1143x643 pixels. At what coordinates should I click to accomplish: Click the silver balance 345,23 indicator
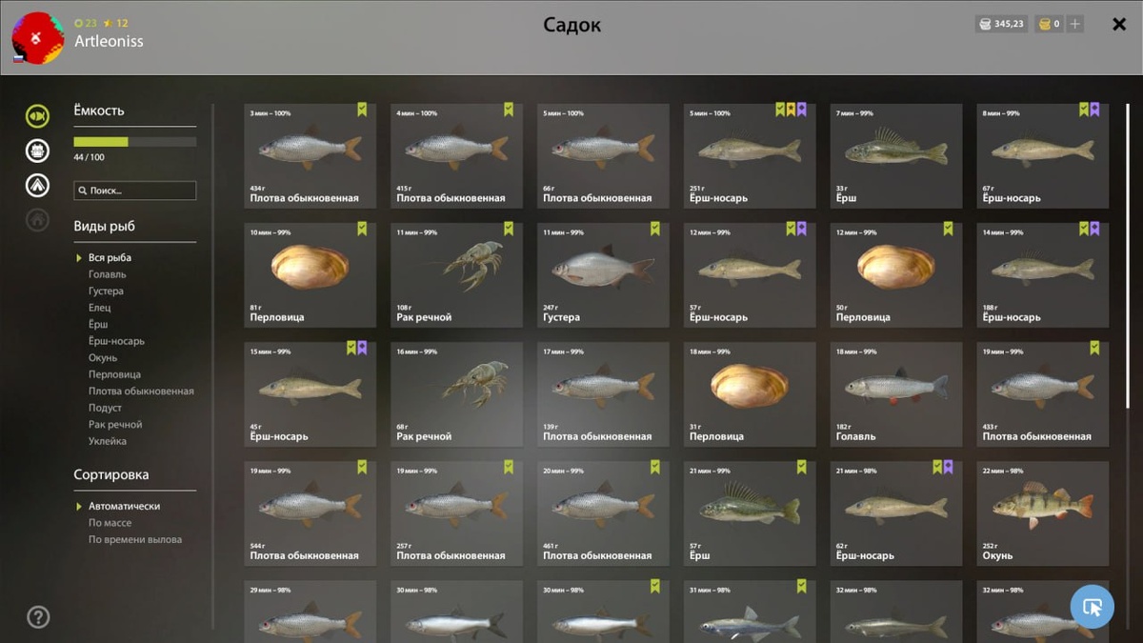tap(1002, 24)
